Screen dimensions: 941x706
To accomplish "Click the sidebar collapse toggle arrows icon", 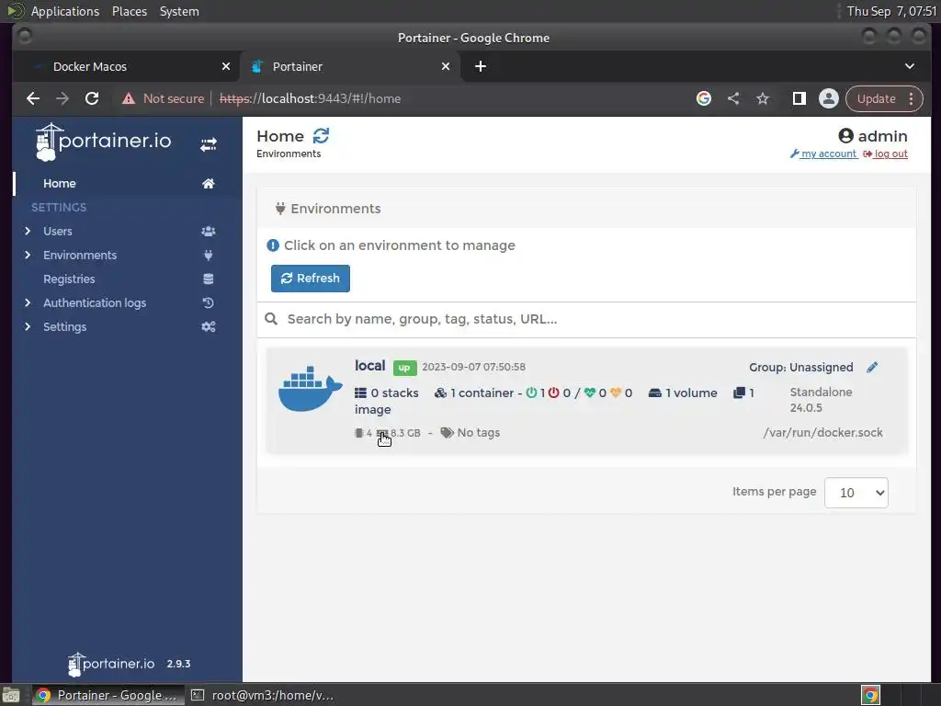I will [x=209, y=144].
